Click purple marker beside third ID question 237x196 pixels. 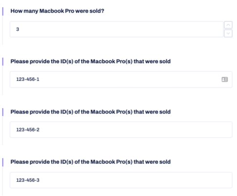pos(3,162)
